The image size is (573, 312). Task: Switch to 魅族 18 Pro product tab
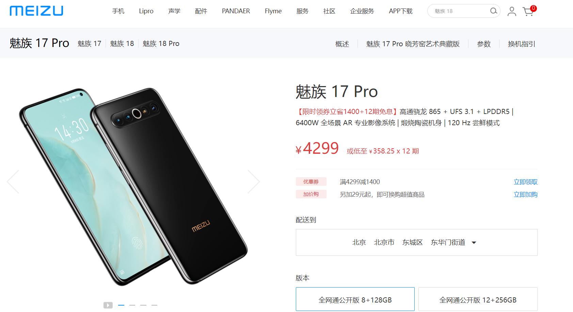tap(161, 44)
